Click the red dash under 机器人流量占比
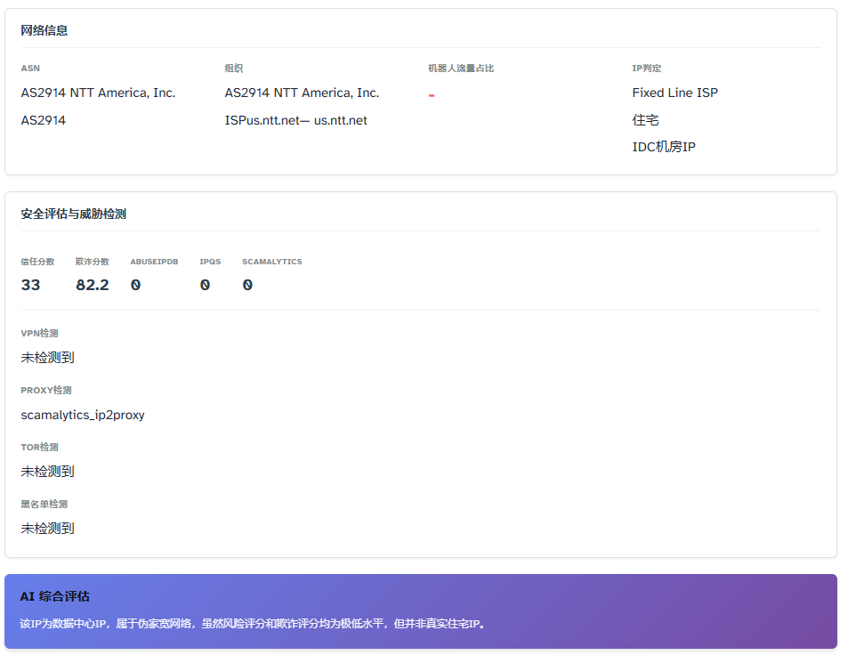 pyautogui.click(x=432, y=94)
